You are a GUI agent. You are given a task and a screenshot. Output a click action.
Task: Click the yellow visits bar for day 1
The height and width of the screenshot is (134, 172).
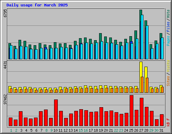pos(10,87)
